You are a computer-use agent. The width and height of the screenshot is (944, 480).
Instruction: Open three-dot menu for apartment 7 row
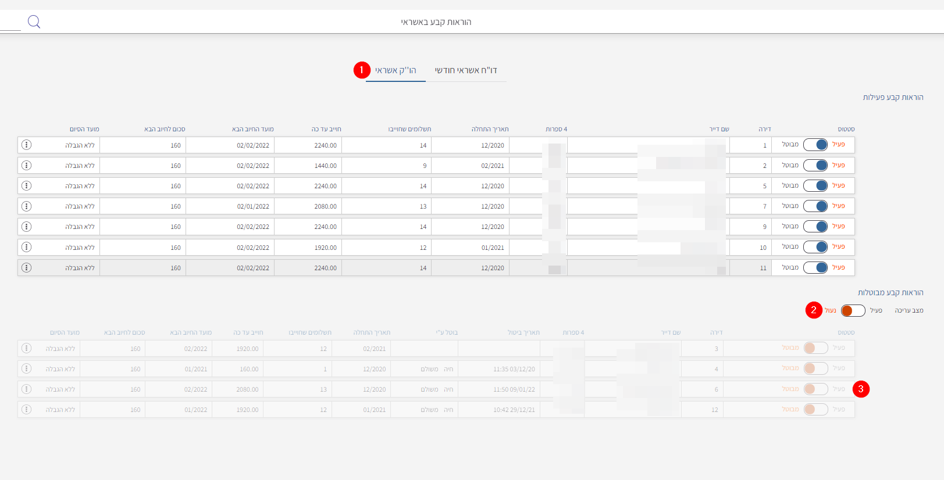[26, 206]
